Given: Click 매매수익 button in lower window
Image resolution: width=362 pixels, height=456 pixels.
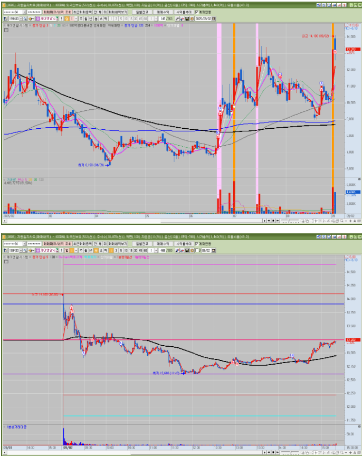Looking at the screenshot, I should tap(163, 244).
